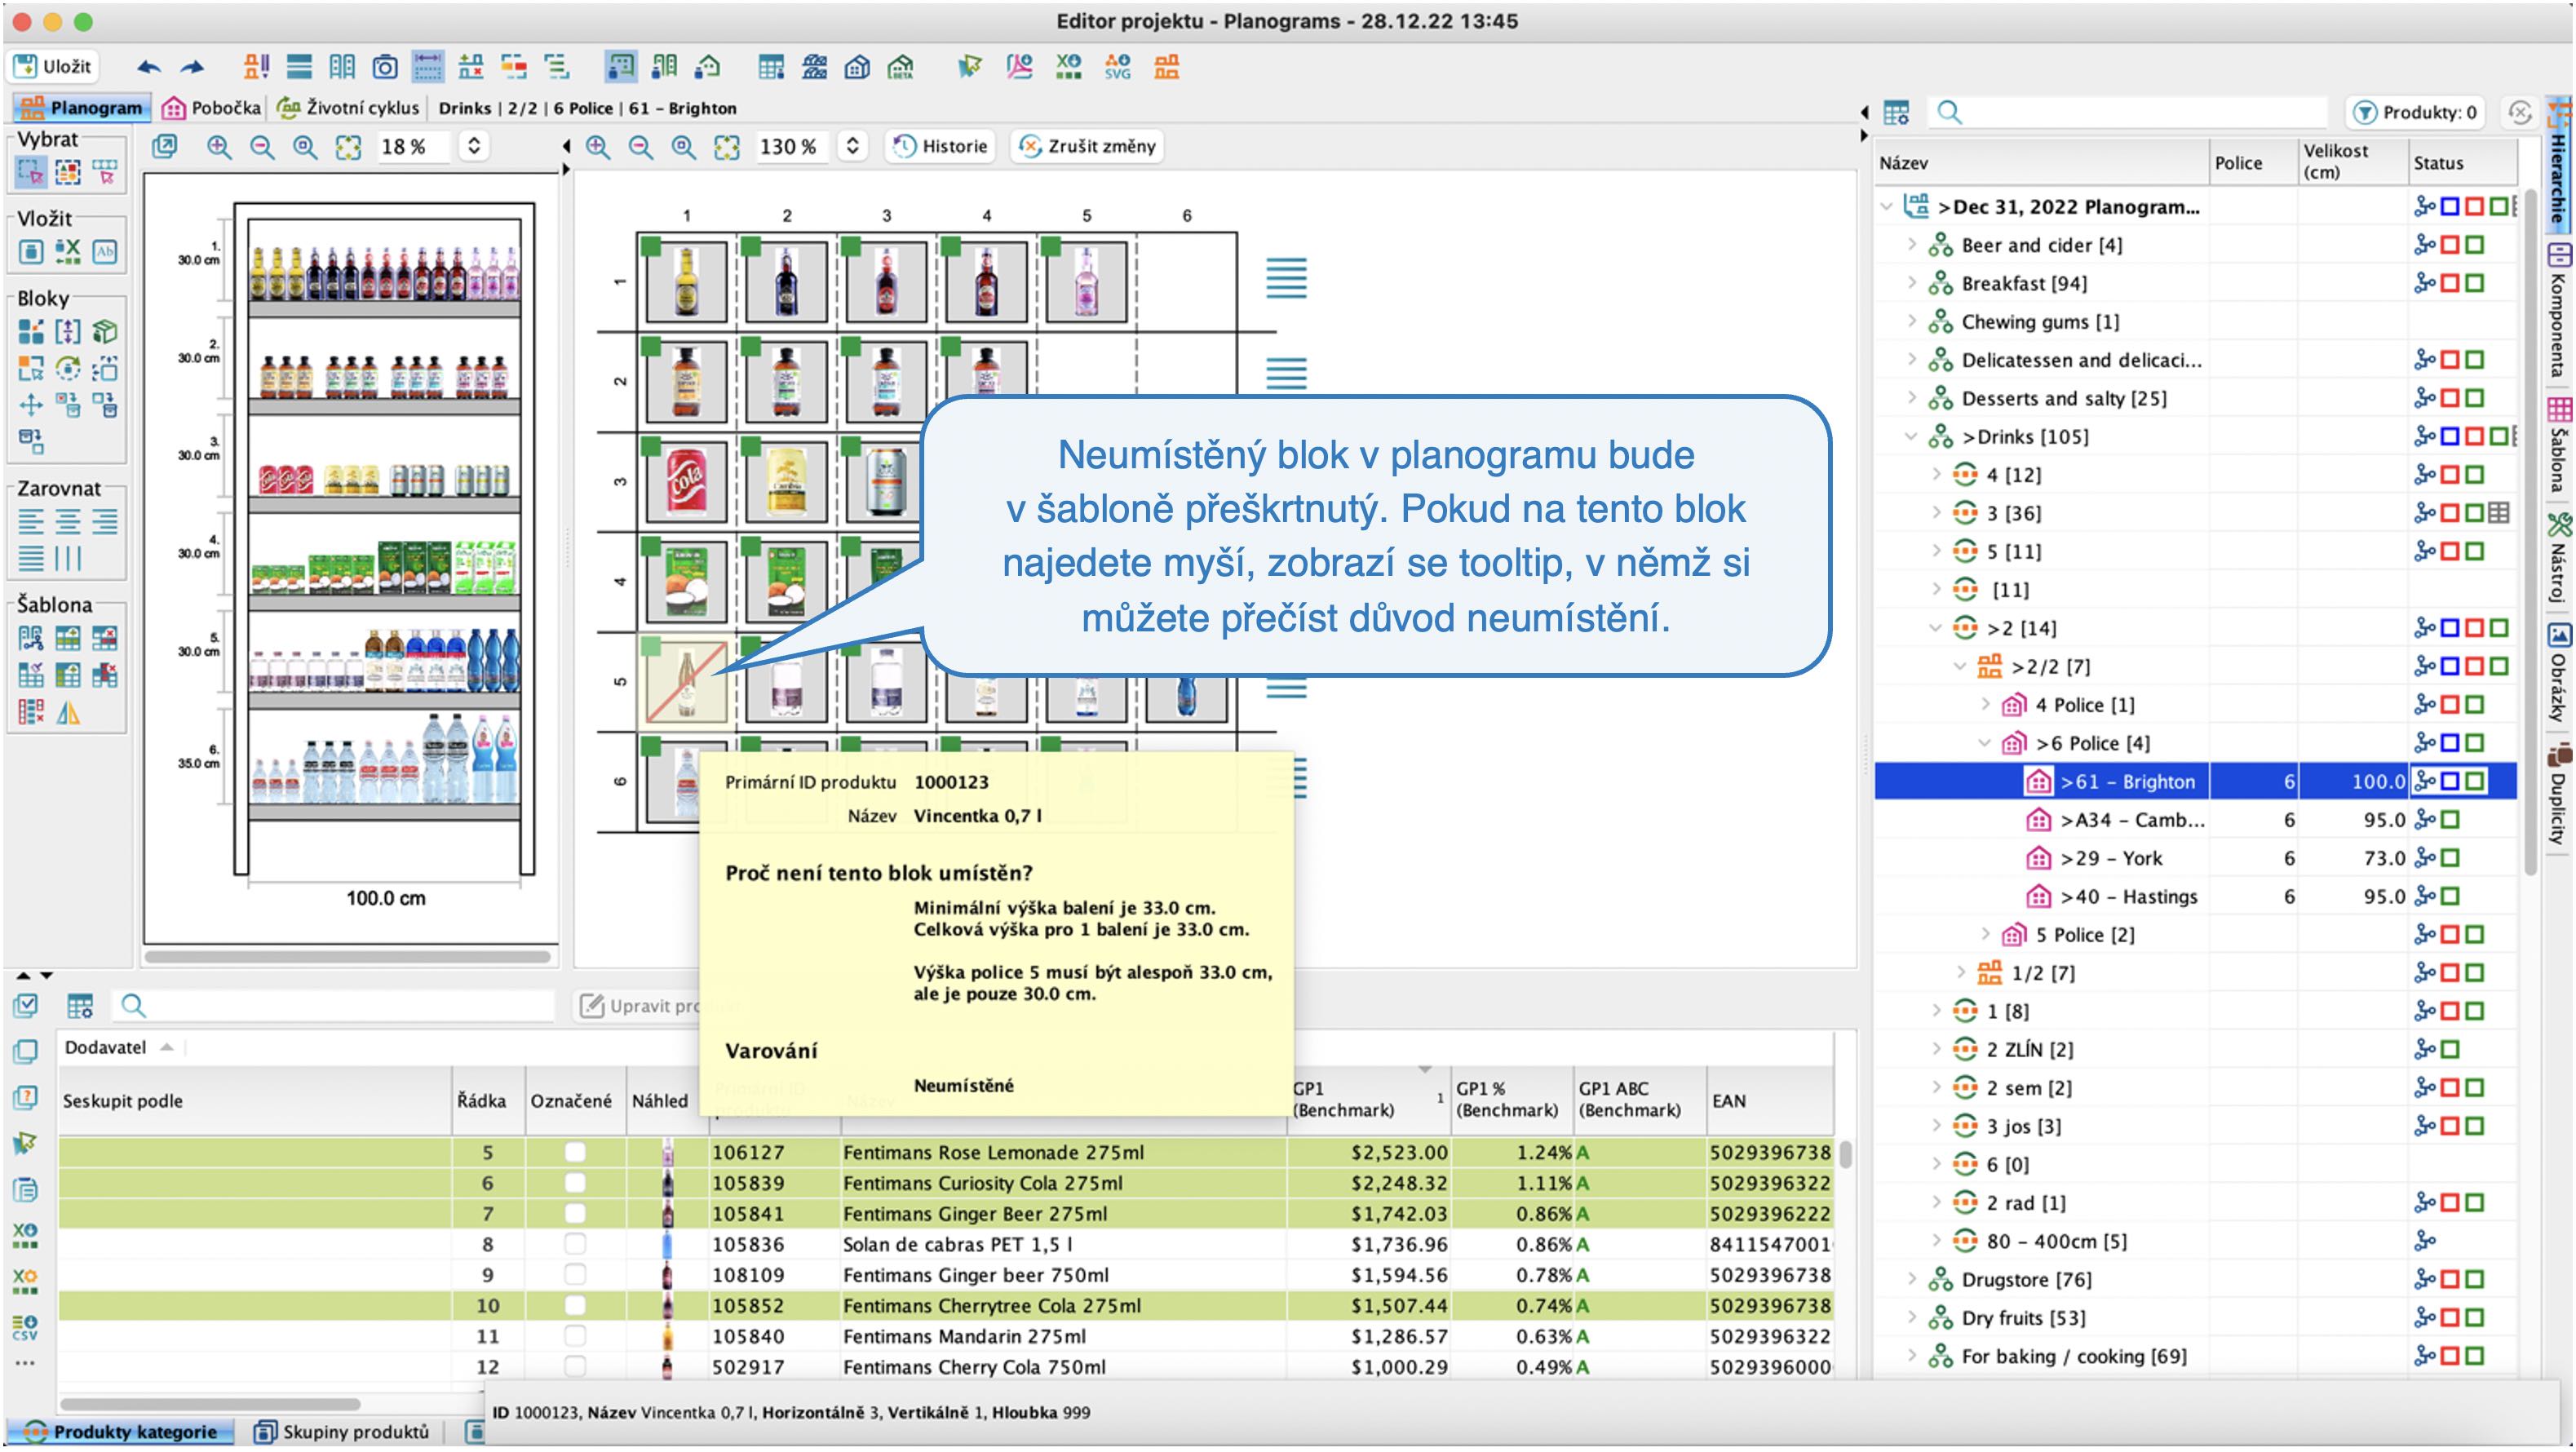Open the Duplicity side tab
Viewport: 2576px width, 1452px height.
pyautogui.click(x=2558, y=795)
